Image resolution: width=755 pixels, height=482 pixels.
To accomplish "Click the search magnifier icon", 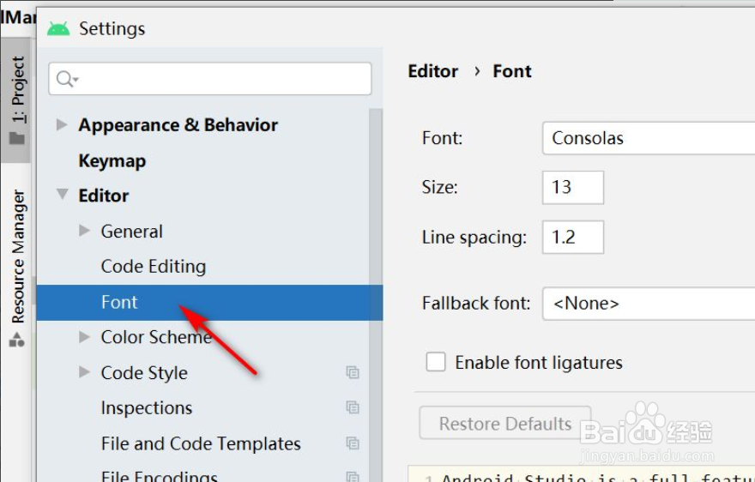I will [65, 79].
